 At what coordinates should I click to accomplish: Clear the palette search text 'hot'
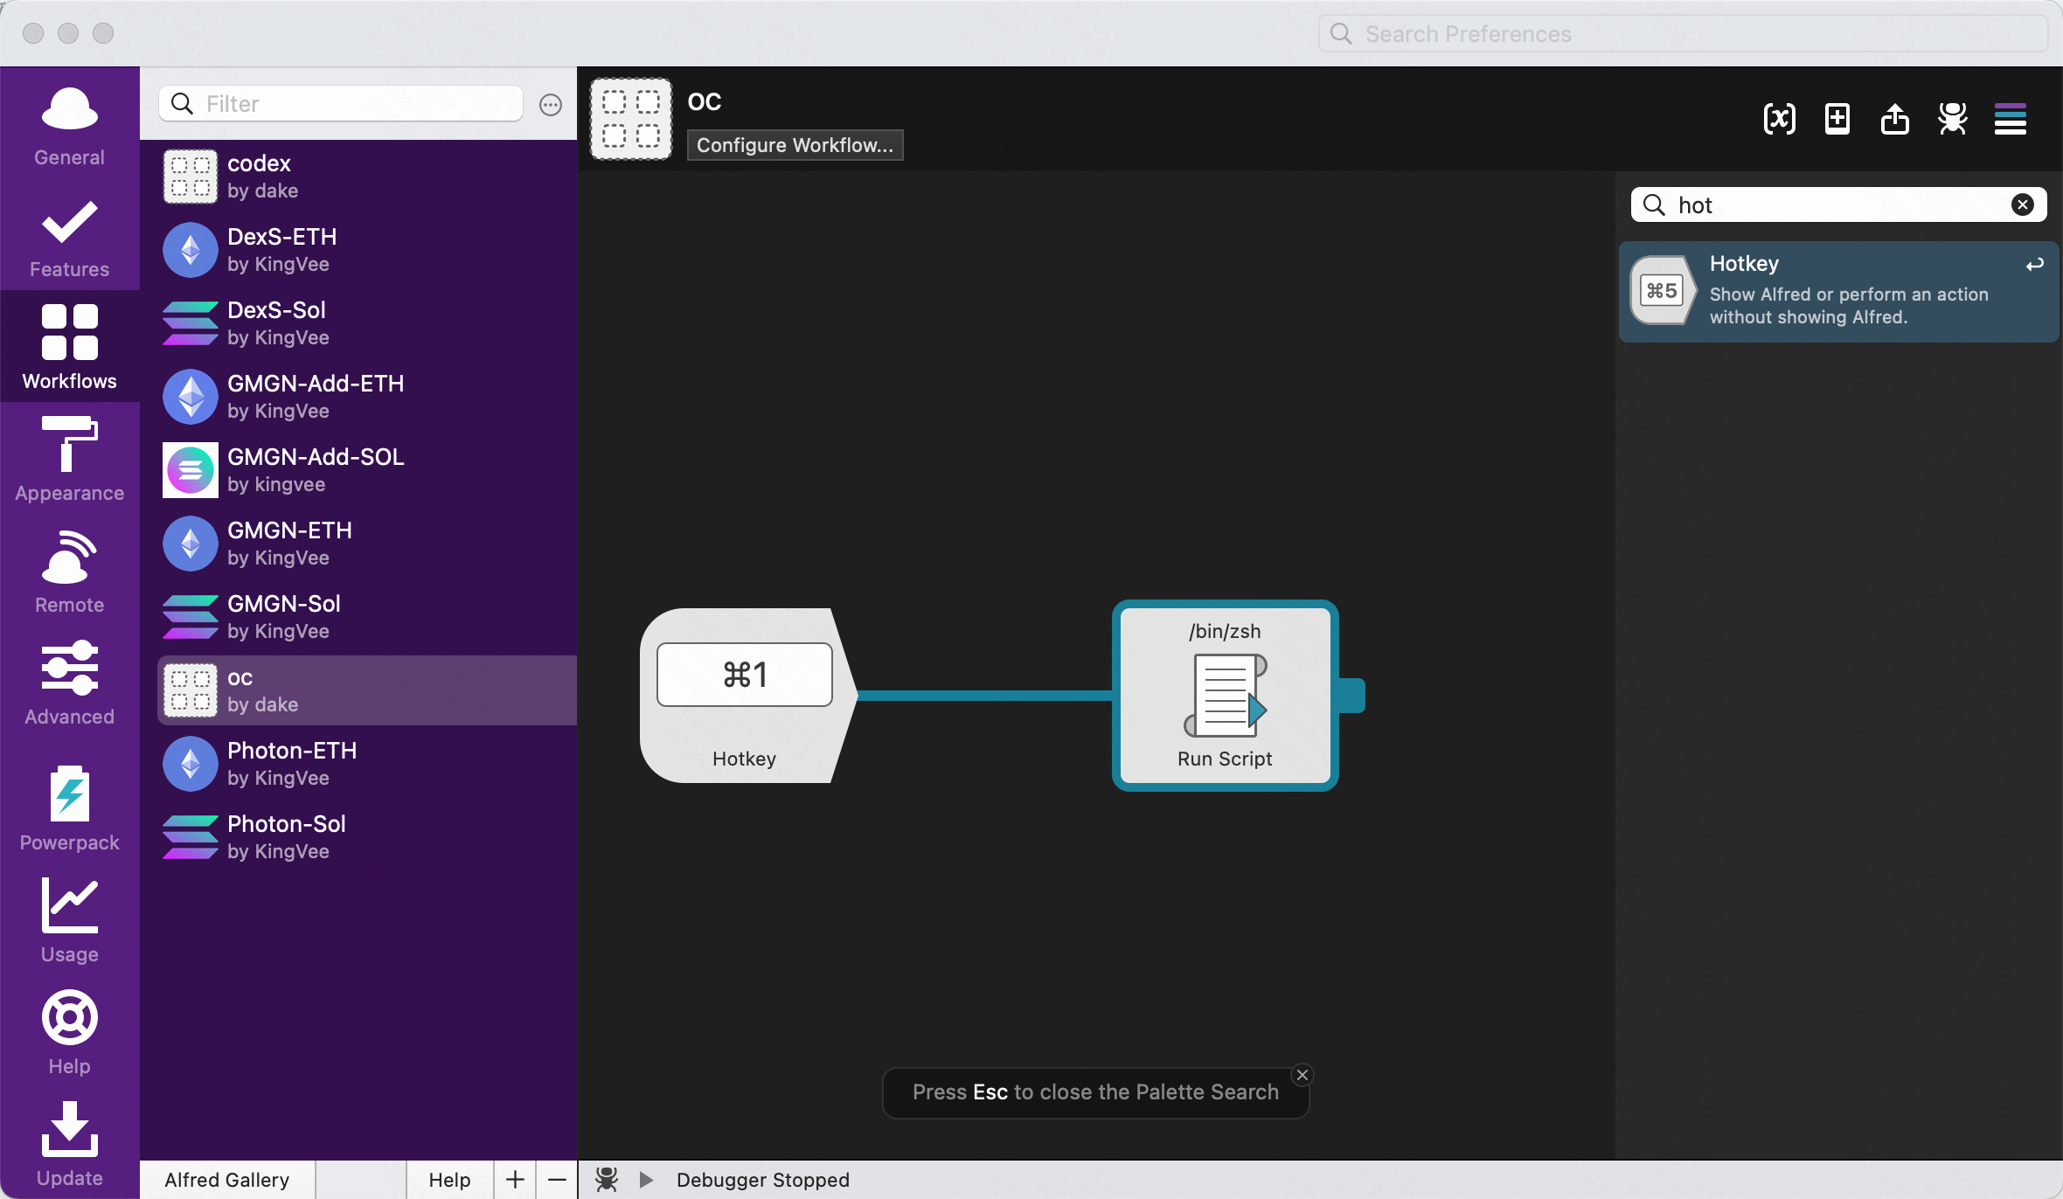2022,204
